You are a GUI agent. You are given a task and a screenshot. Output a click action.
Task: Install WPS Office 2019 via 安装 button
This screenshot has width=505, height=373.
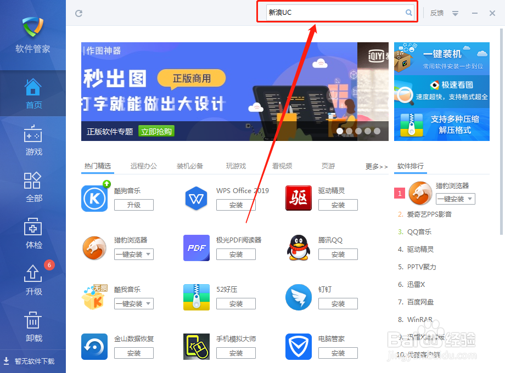(x=235, y=205)
